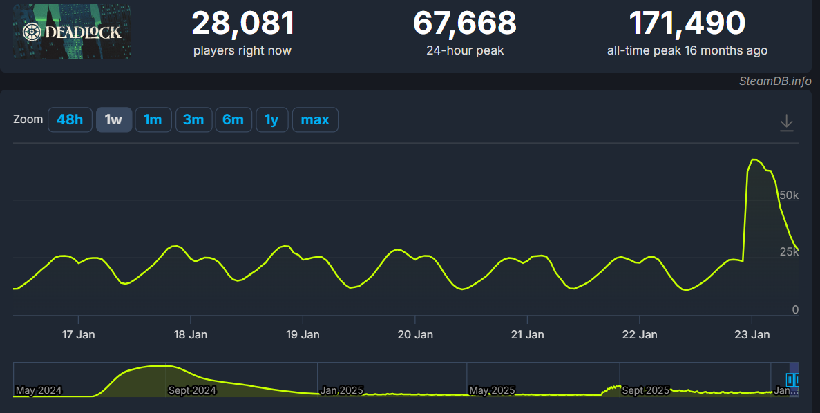Show max time range on chart

tap(315, 119)
